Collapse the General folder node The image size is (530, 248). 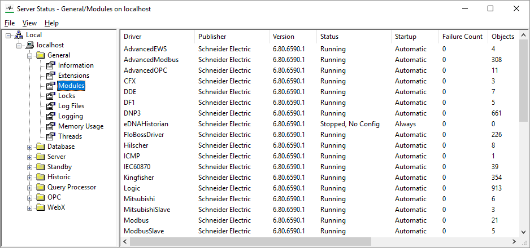(30, 56)
